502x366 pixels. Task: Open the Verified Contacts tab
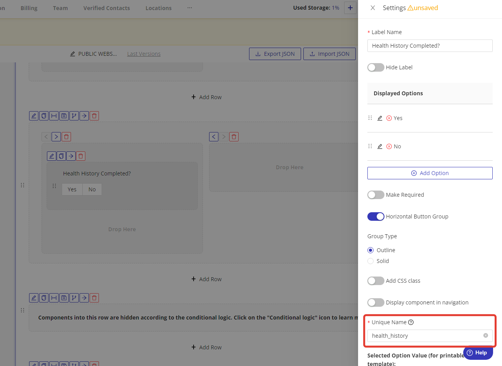click(107, 8)
